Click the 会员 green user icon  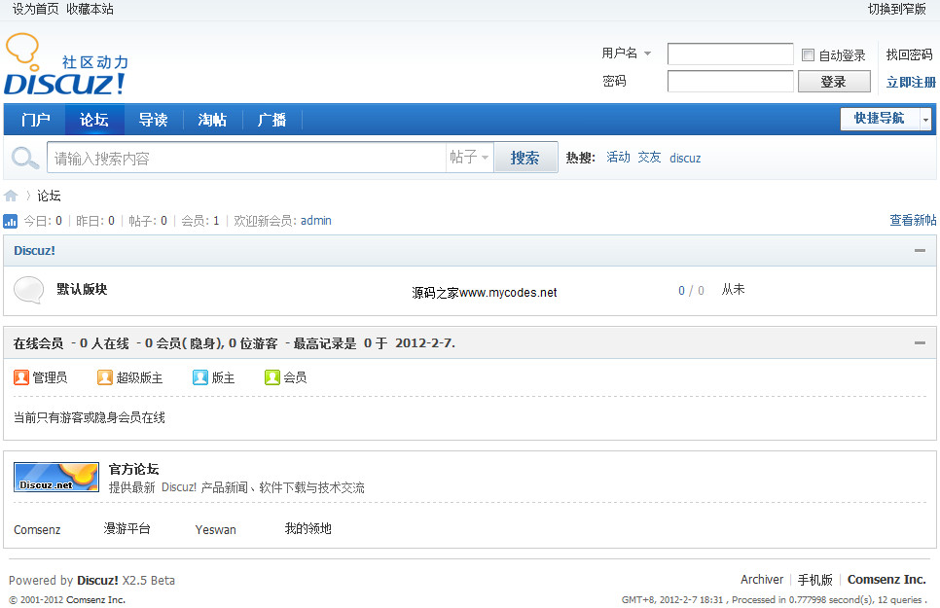[x=272, y=377]
